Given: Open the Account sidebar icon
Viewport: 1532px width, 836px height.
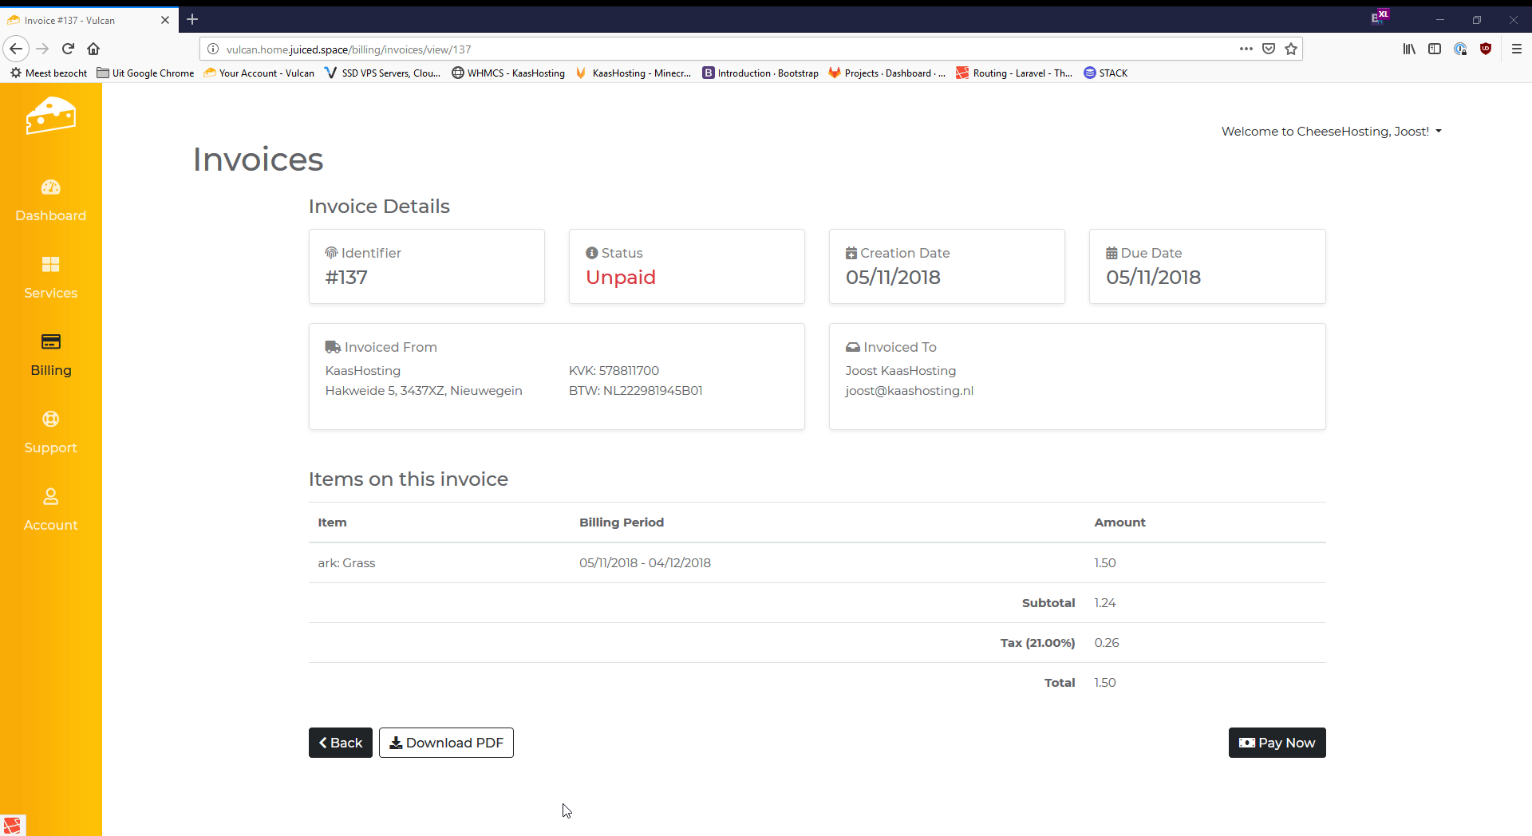Looking at the screenshot, I should coord(50,497).
